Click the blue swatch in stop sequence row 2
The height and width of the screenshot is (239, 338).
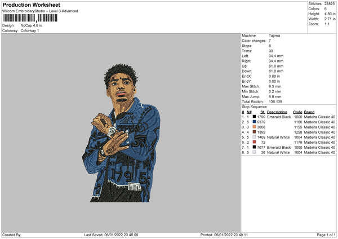tap(255, 122)
